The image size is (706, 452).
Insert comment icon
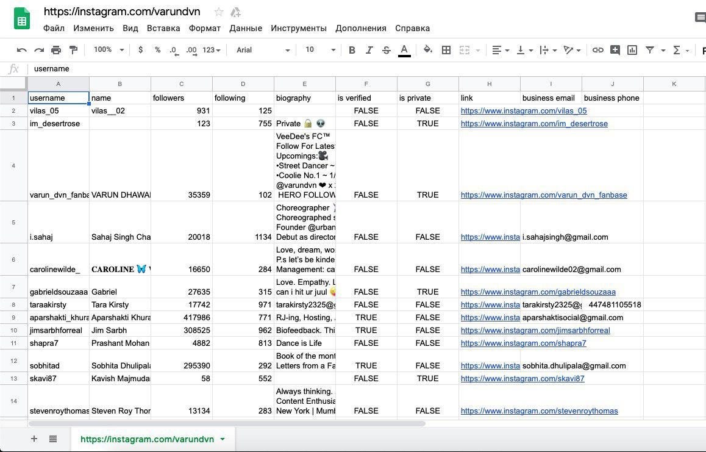click(615, 50)
